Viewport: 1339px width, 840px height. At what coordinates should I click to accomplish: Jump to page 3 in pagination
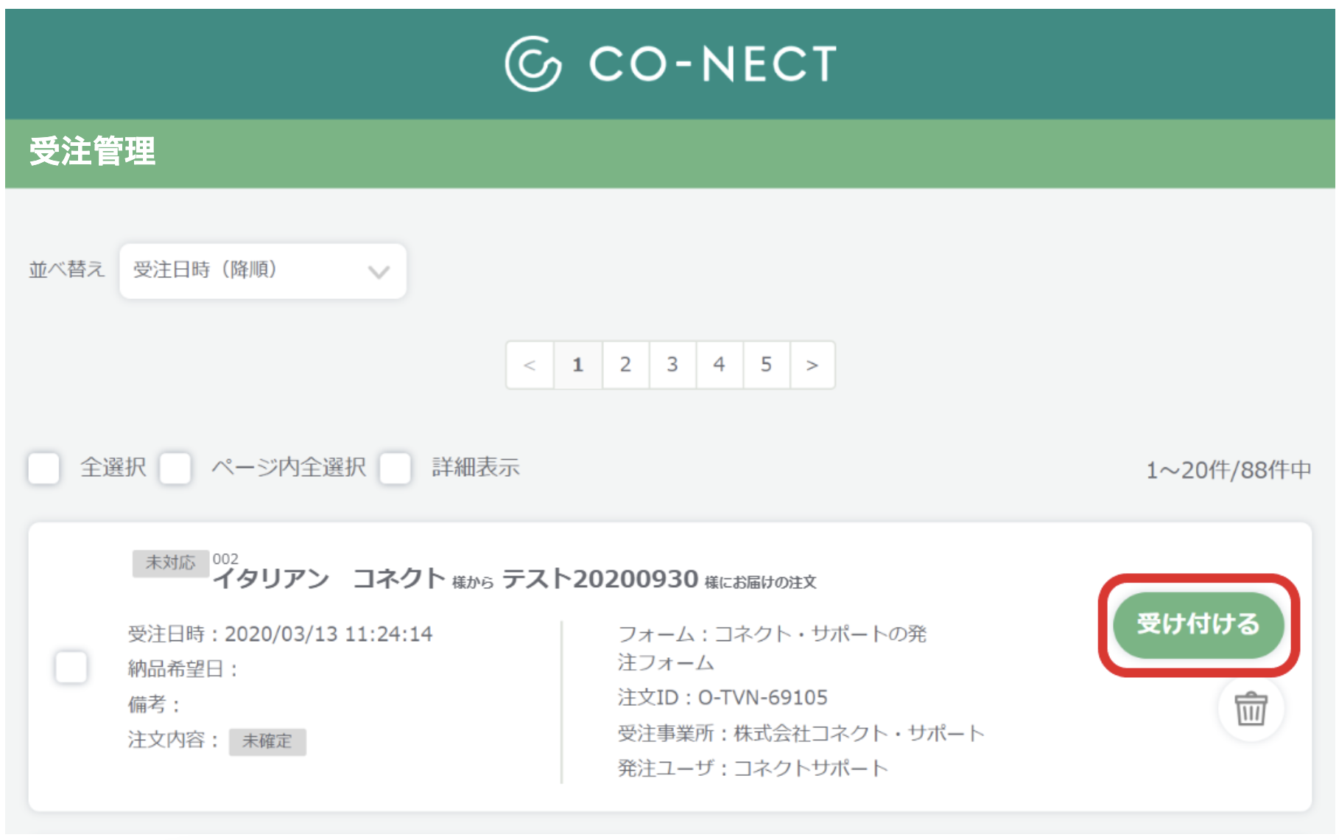coord(672,365)
